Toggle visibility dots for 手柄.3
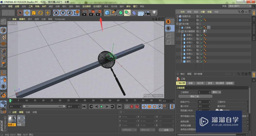256x136 pixels. click(200, 43)
